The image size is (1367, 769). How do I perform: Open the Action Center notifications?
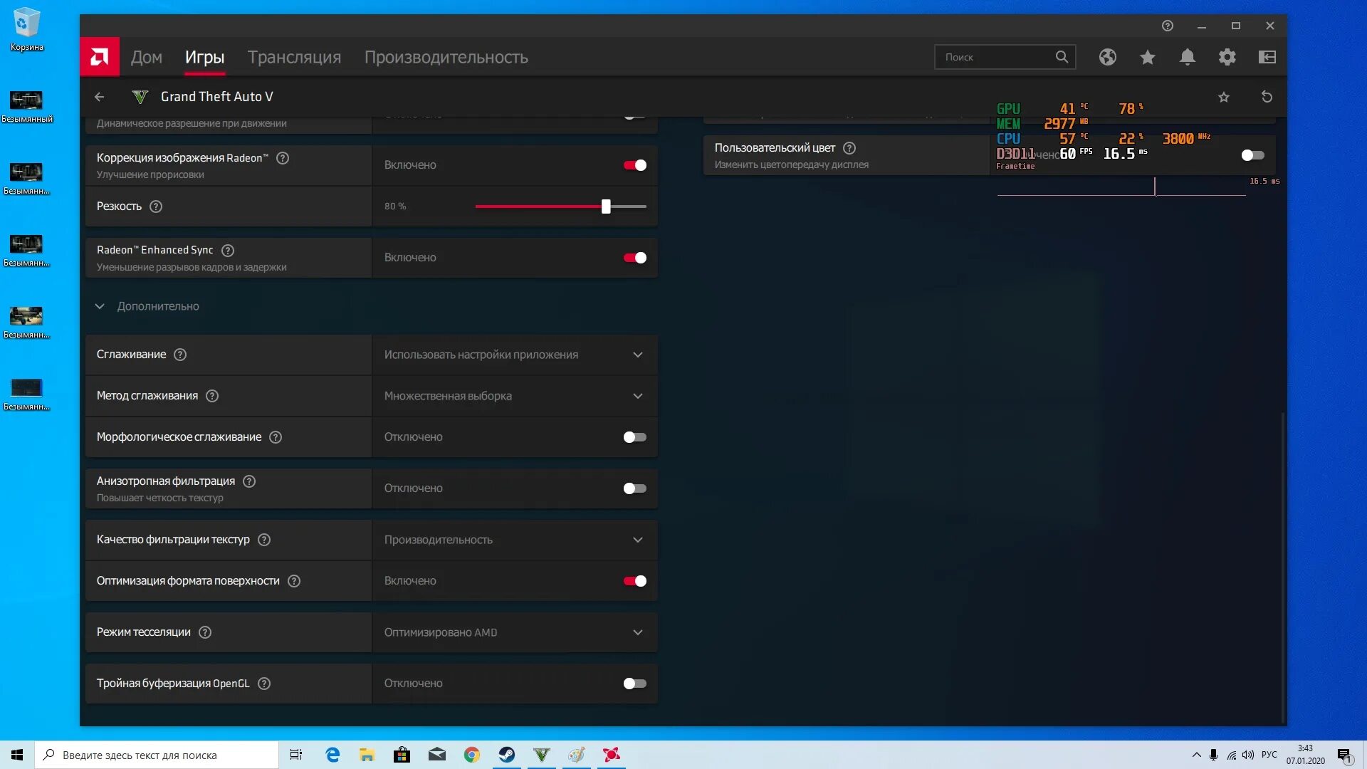(x=1344, y=755)
